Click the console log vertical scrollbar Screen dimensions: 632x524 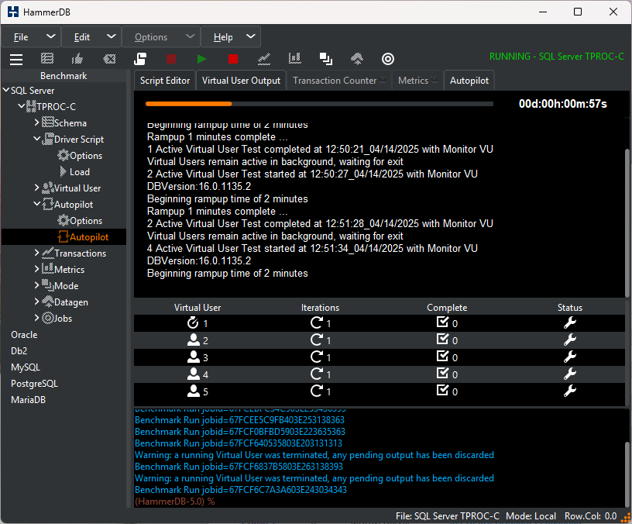(x=627, y=474)
